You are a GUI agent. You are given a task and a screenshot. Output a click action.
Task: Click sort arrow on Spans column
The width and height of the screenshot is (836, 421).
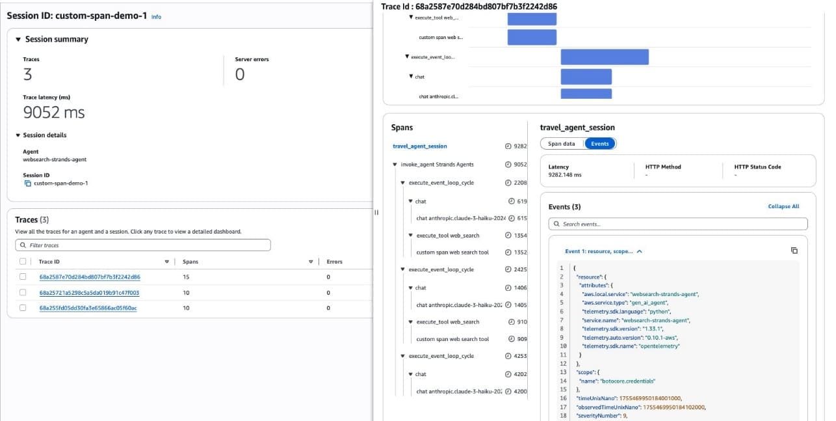(311, 262)
